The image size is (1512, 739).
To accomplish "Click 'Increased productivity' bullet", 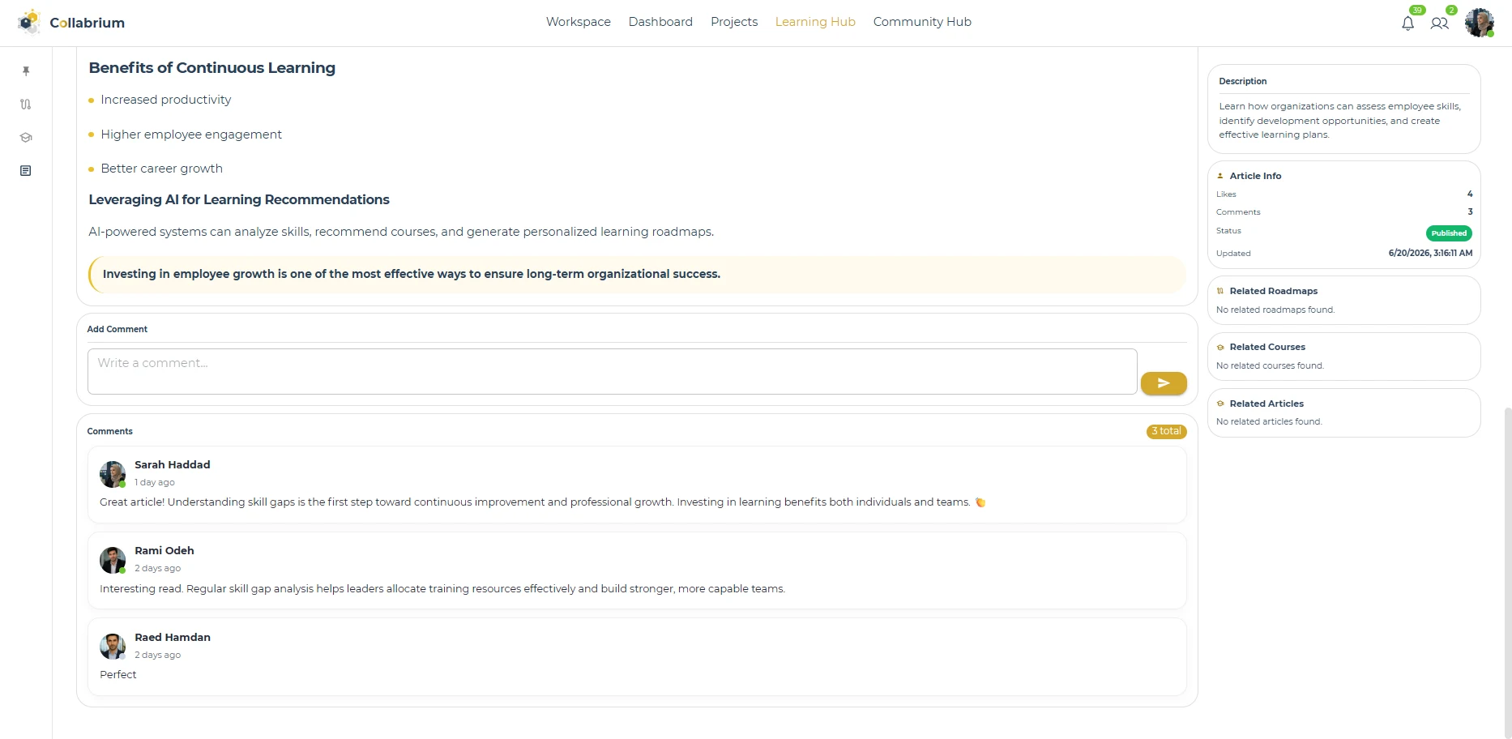I will (x=166, y=100).
